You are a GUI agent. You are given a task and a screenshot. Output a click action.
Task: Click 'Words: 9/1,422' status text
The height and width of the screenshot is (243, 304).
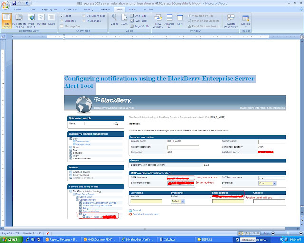32,234
